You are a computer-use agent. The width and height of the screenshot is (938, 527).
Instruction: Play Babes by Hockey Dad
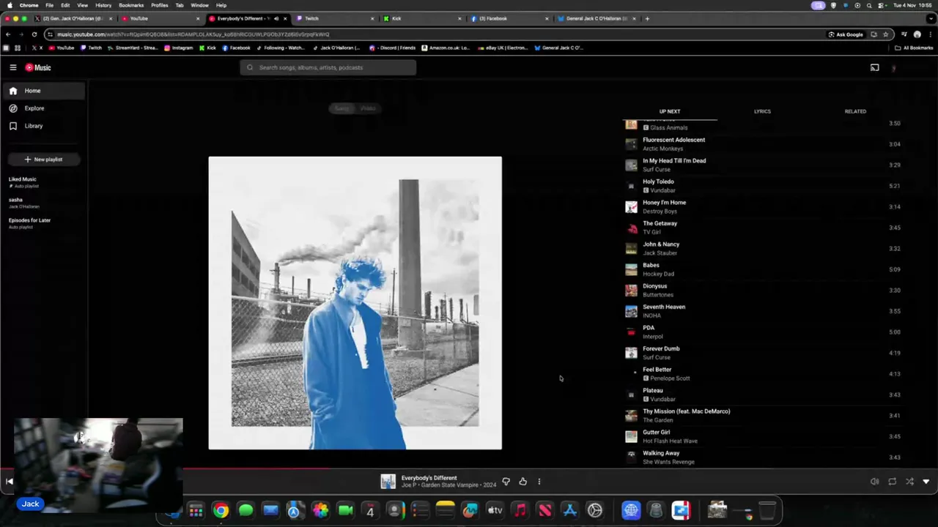(762, 269)
